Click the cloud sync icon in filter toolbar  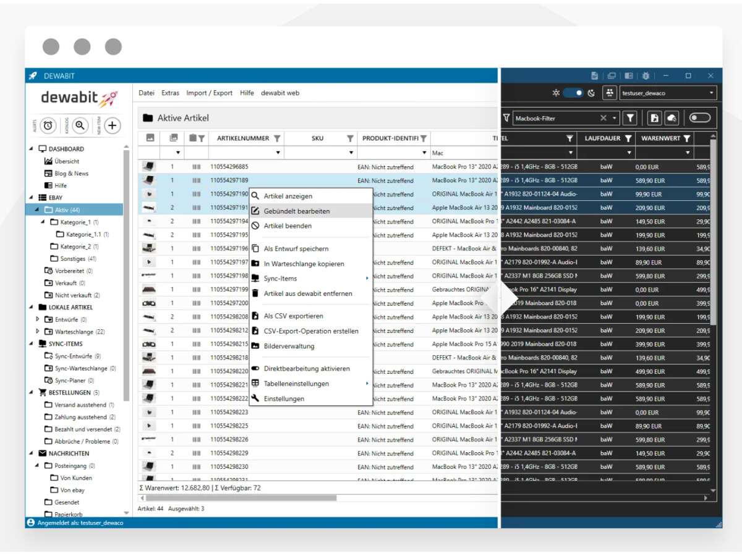click(672, 118)
